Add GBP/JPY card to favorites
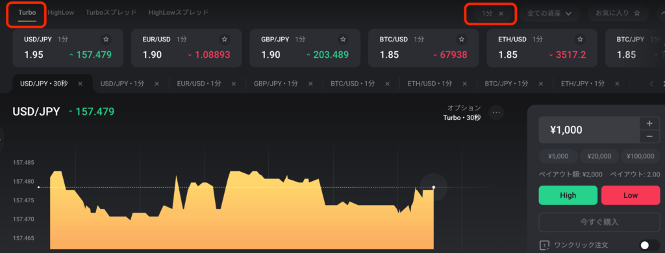Viewport: 665px width, 253px height. [343, 40]
